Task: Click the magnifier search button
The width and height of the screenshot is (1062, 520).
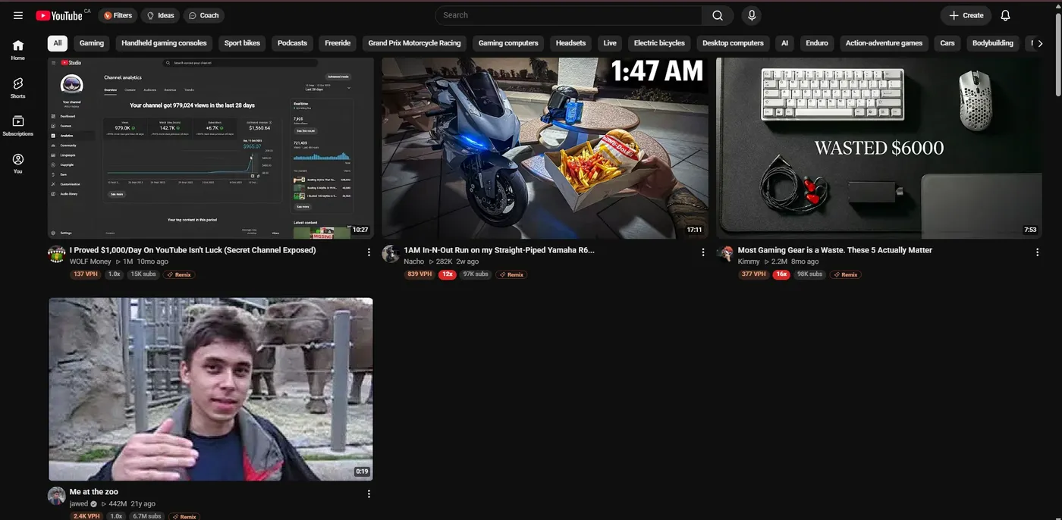Action: [718, 15]
